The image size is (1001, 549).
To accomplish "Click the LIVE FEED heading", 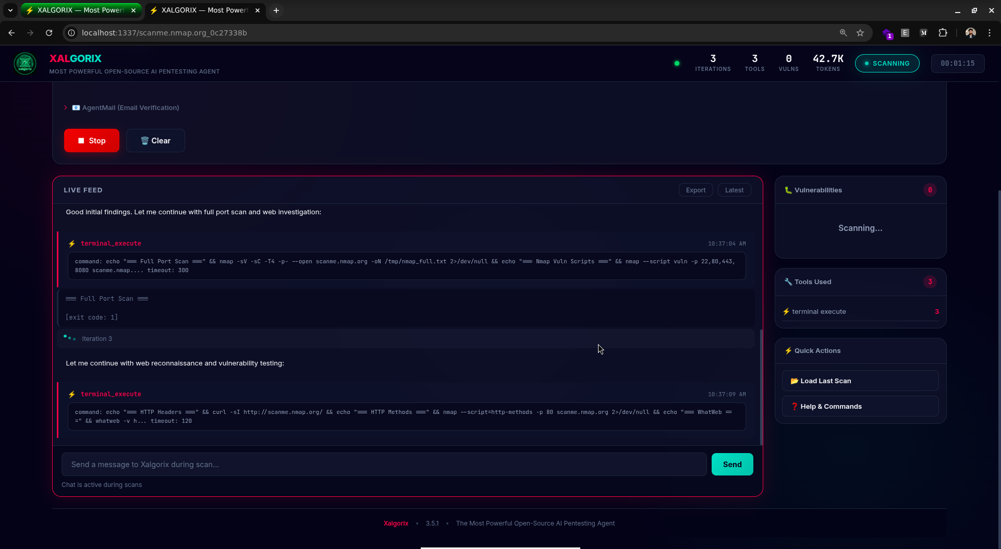I will [83, 190].
